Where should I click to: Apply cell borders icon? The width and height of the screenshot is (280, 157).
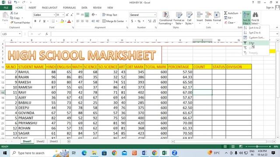(x=53, y=21)
